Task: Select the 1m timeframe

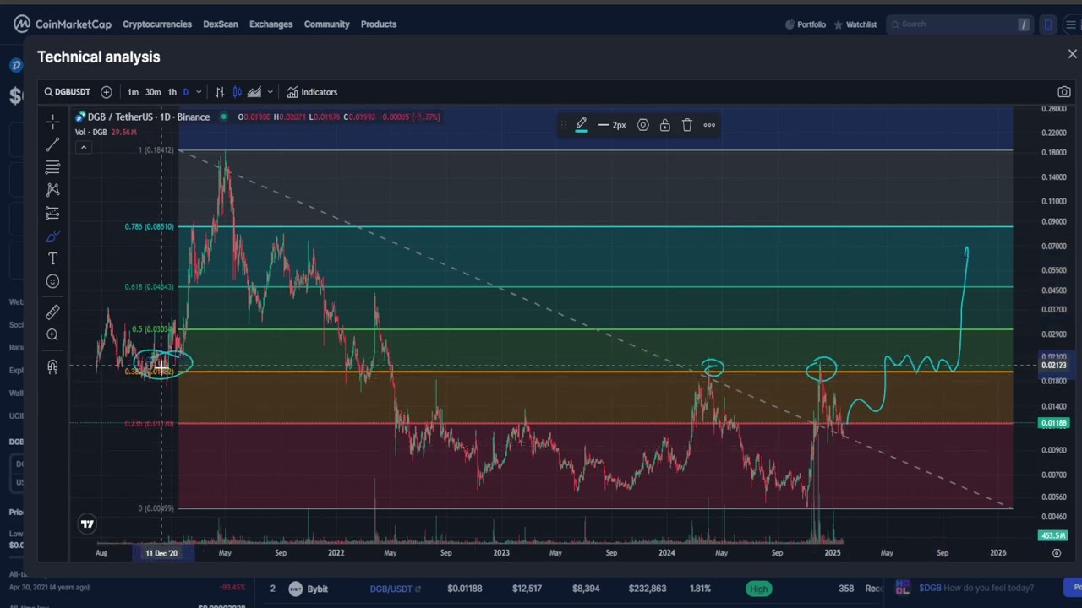Action: tap(133, 92)
